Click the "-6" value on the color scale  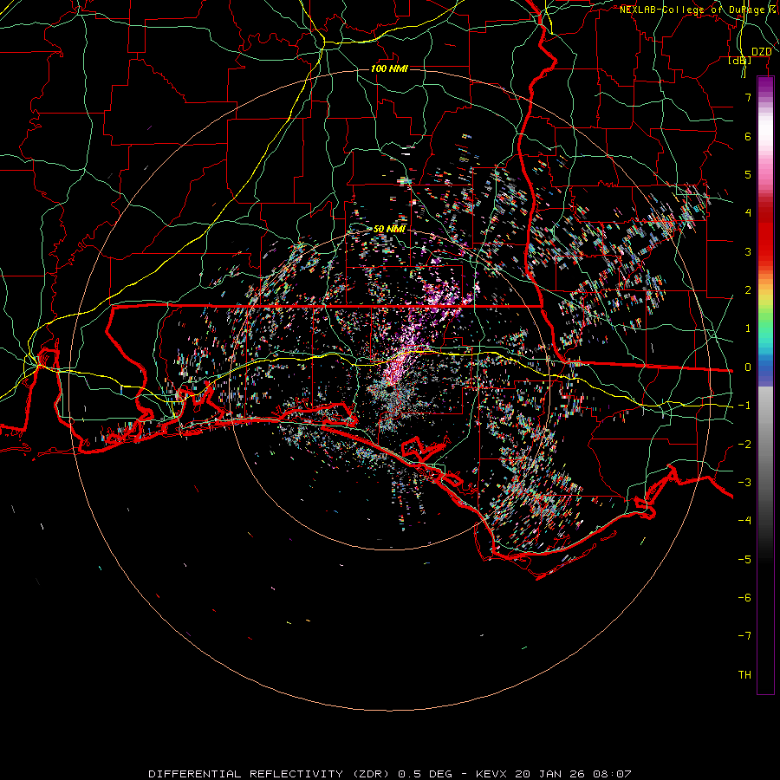744,598
